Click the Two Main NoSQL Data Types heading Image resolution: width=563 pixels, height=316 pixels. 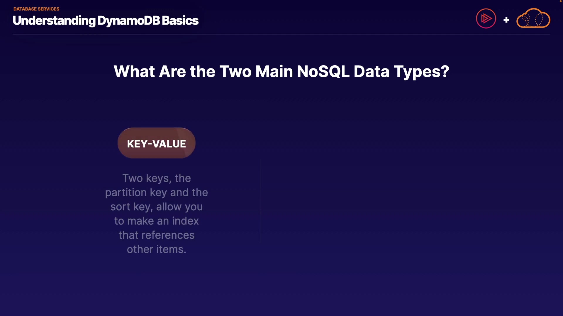(281, 71)
